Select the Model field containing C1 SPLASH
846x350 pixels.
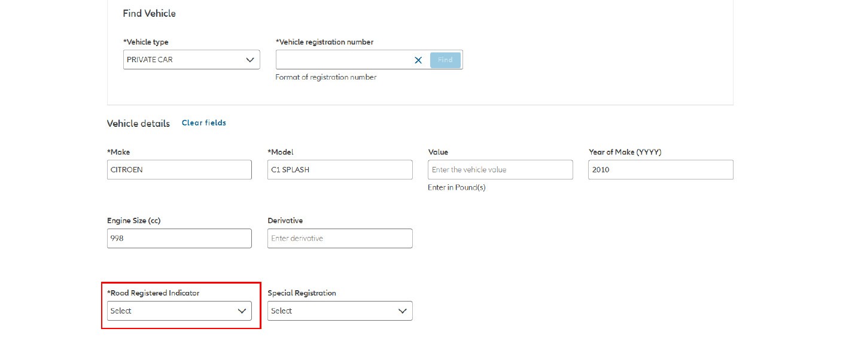coord(340,169)
